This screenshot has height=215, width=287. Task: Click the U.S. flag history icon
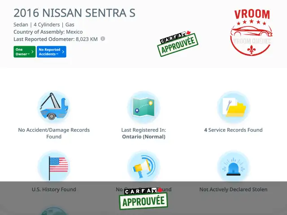[x=54, y=167]
